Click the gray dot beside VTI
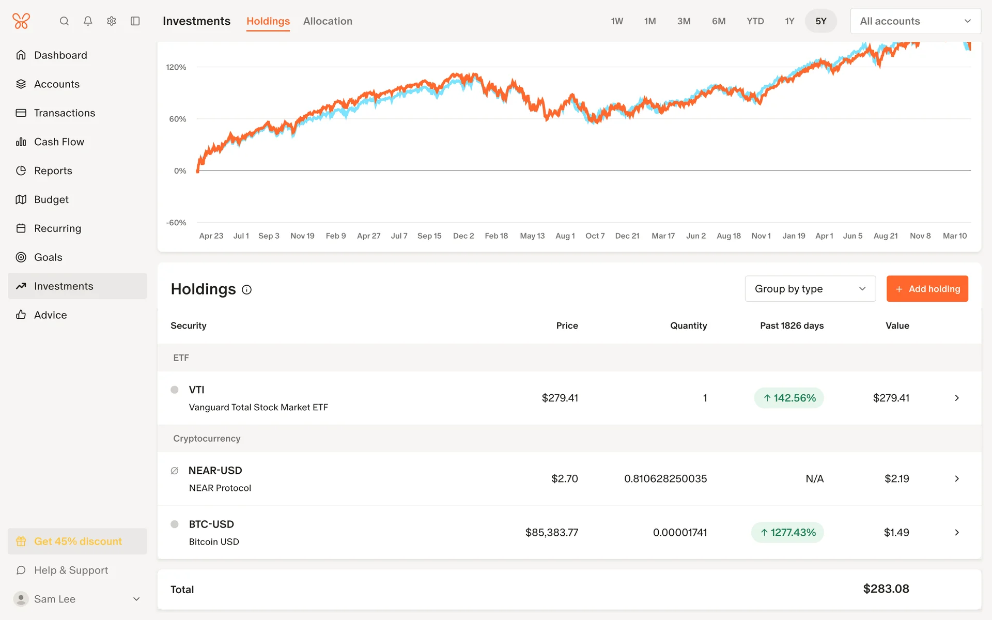The image size is (992, 620). pos(175,390)
